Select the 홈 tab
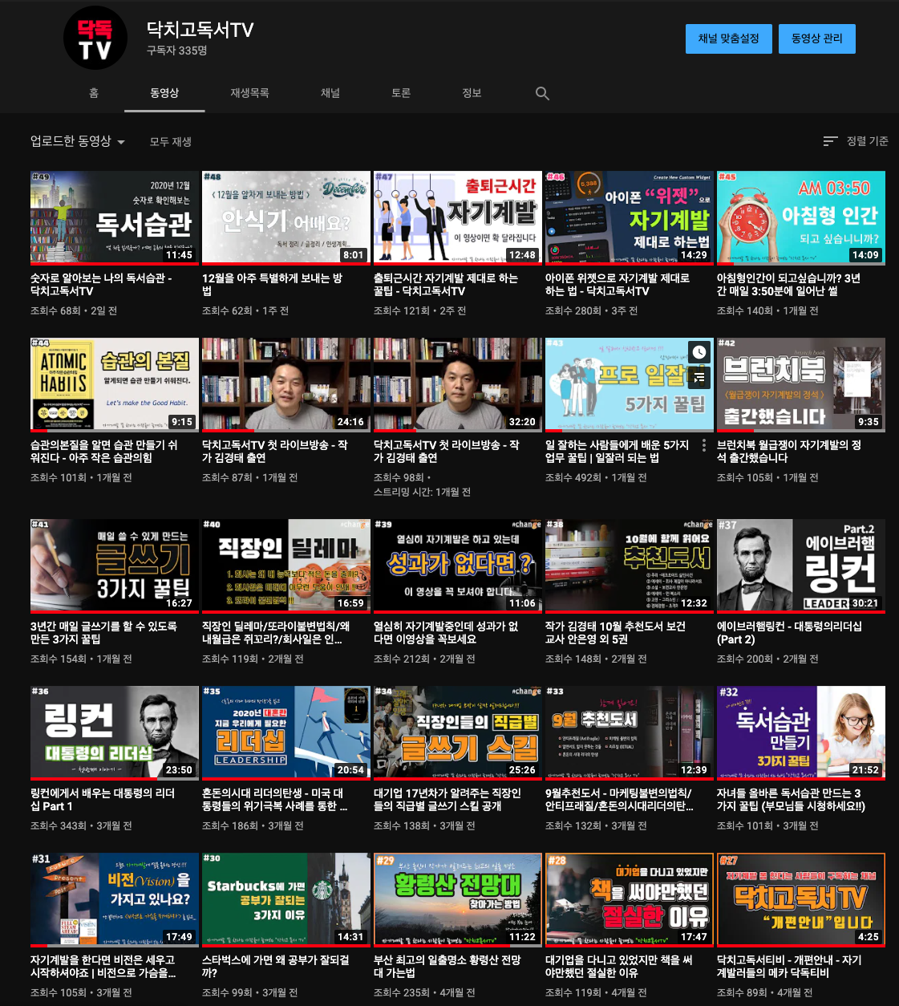Viewport: 899px width, 1006px height. click(x=92, y=93)
